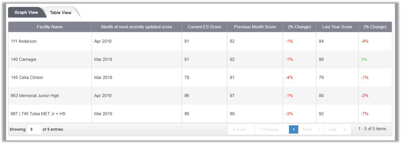
Task: Switch to the Graph View tab
Action: tap(26, 12)
